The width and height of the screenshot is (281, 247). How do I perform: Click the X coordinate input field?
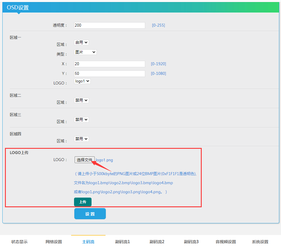tap(110, 64)
